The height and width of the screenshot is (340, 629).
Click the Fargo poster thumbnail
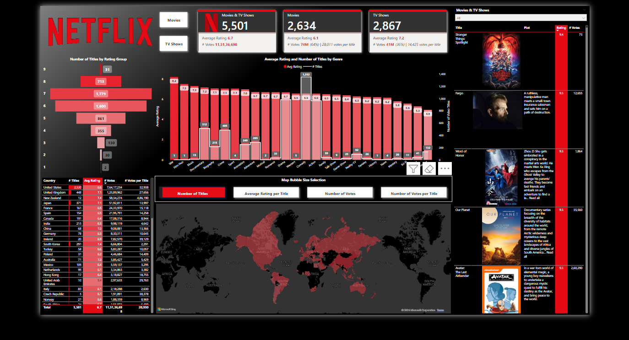pyautogui.click(x=497, y=110)
